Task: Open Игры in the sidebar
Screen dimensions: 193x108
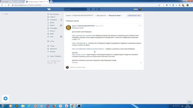Action: click(52, 37)
